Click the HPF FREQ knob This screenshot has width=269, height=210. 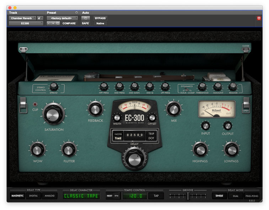pyautogui.click(x=104, y=86)
